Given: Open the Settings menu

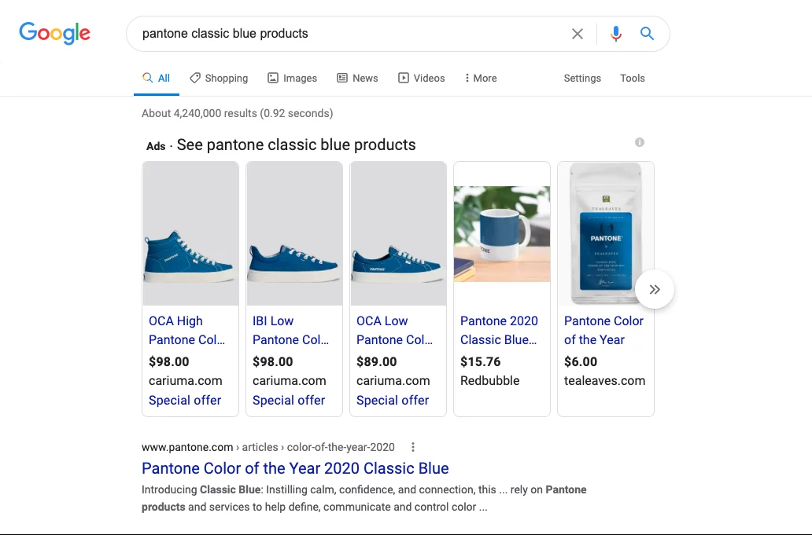Looking at the screenshot, I should tap(582, 78).
